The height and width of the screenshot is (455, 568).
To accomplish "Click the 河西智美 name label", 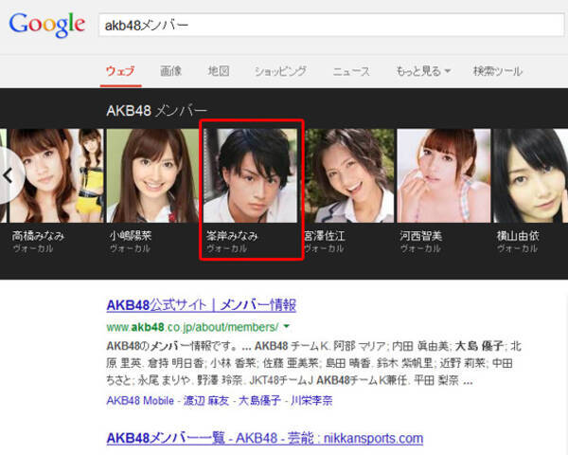I will click(420, 235).
